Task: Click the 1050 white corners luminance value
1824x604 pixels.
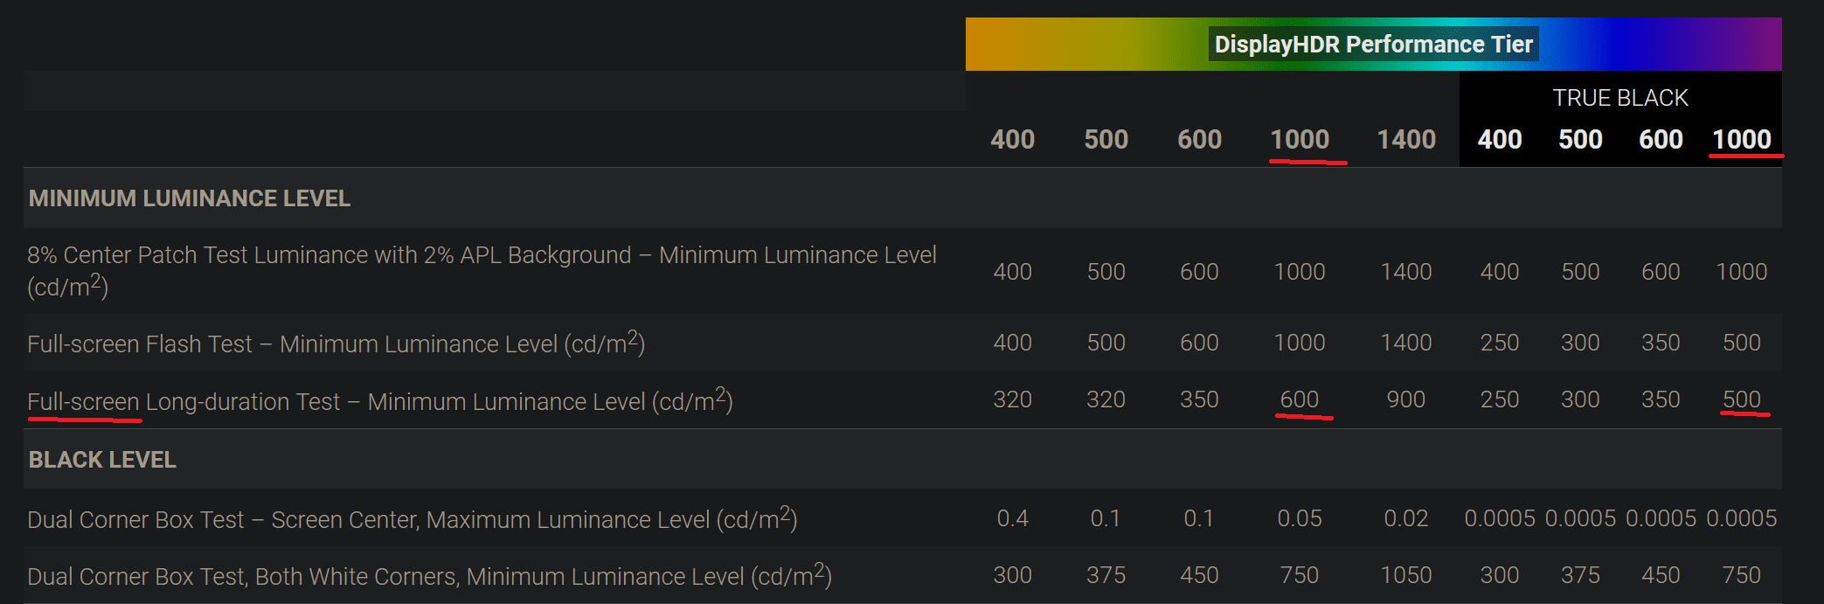Action: pyautogui.click(x=1406, y=575)
